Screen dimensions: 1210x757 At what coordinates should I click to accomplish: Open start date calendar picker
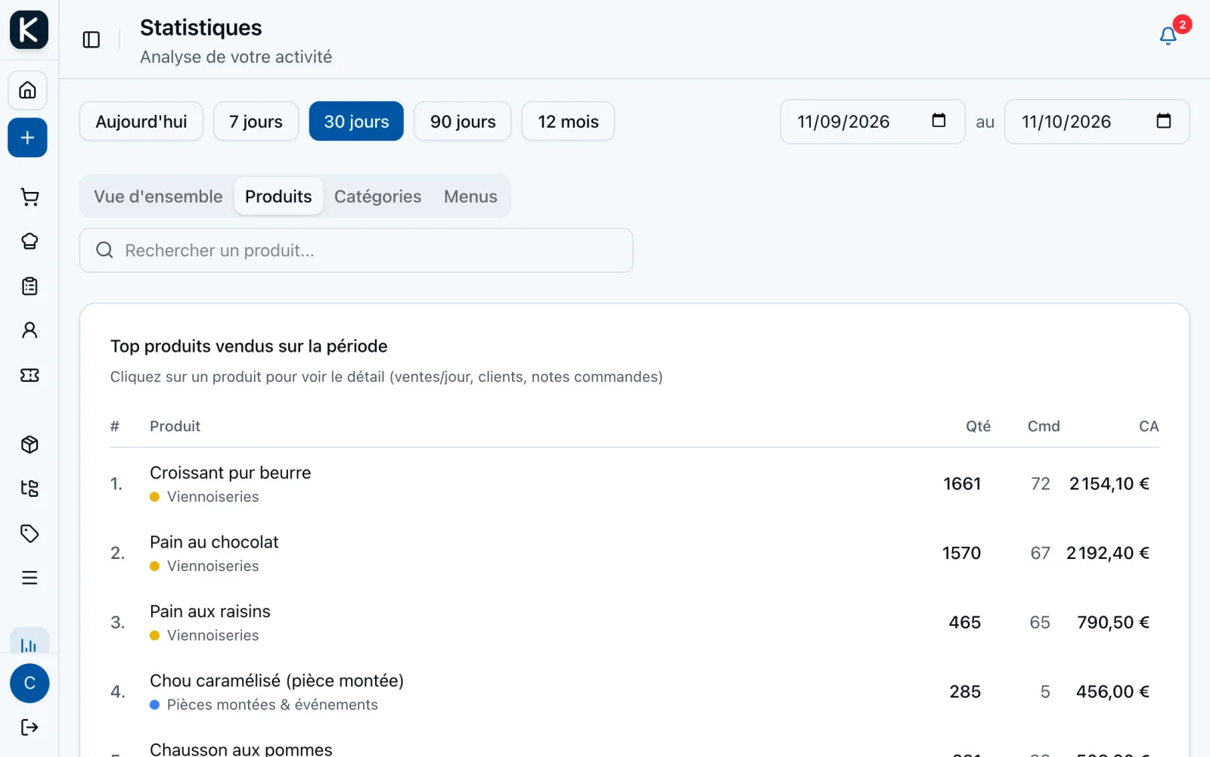(939, 121)
